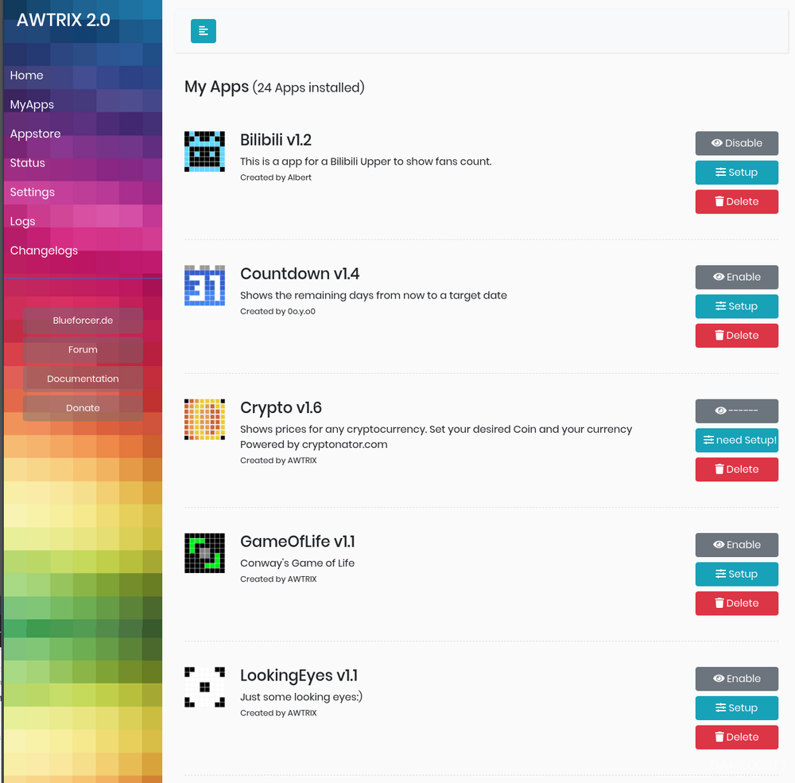Enable the Countdown app
Image resolution: width=795 pixels, height=783 pixels.
click(737, 277)
